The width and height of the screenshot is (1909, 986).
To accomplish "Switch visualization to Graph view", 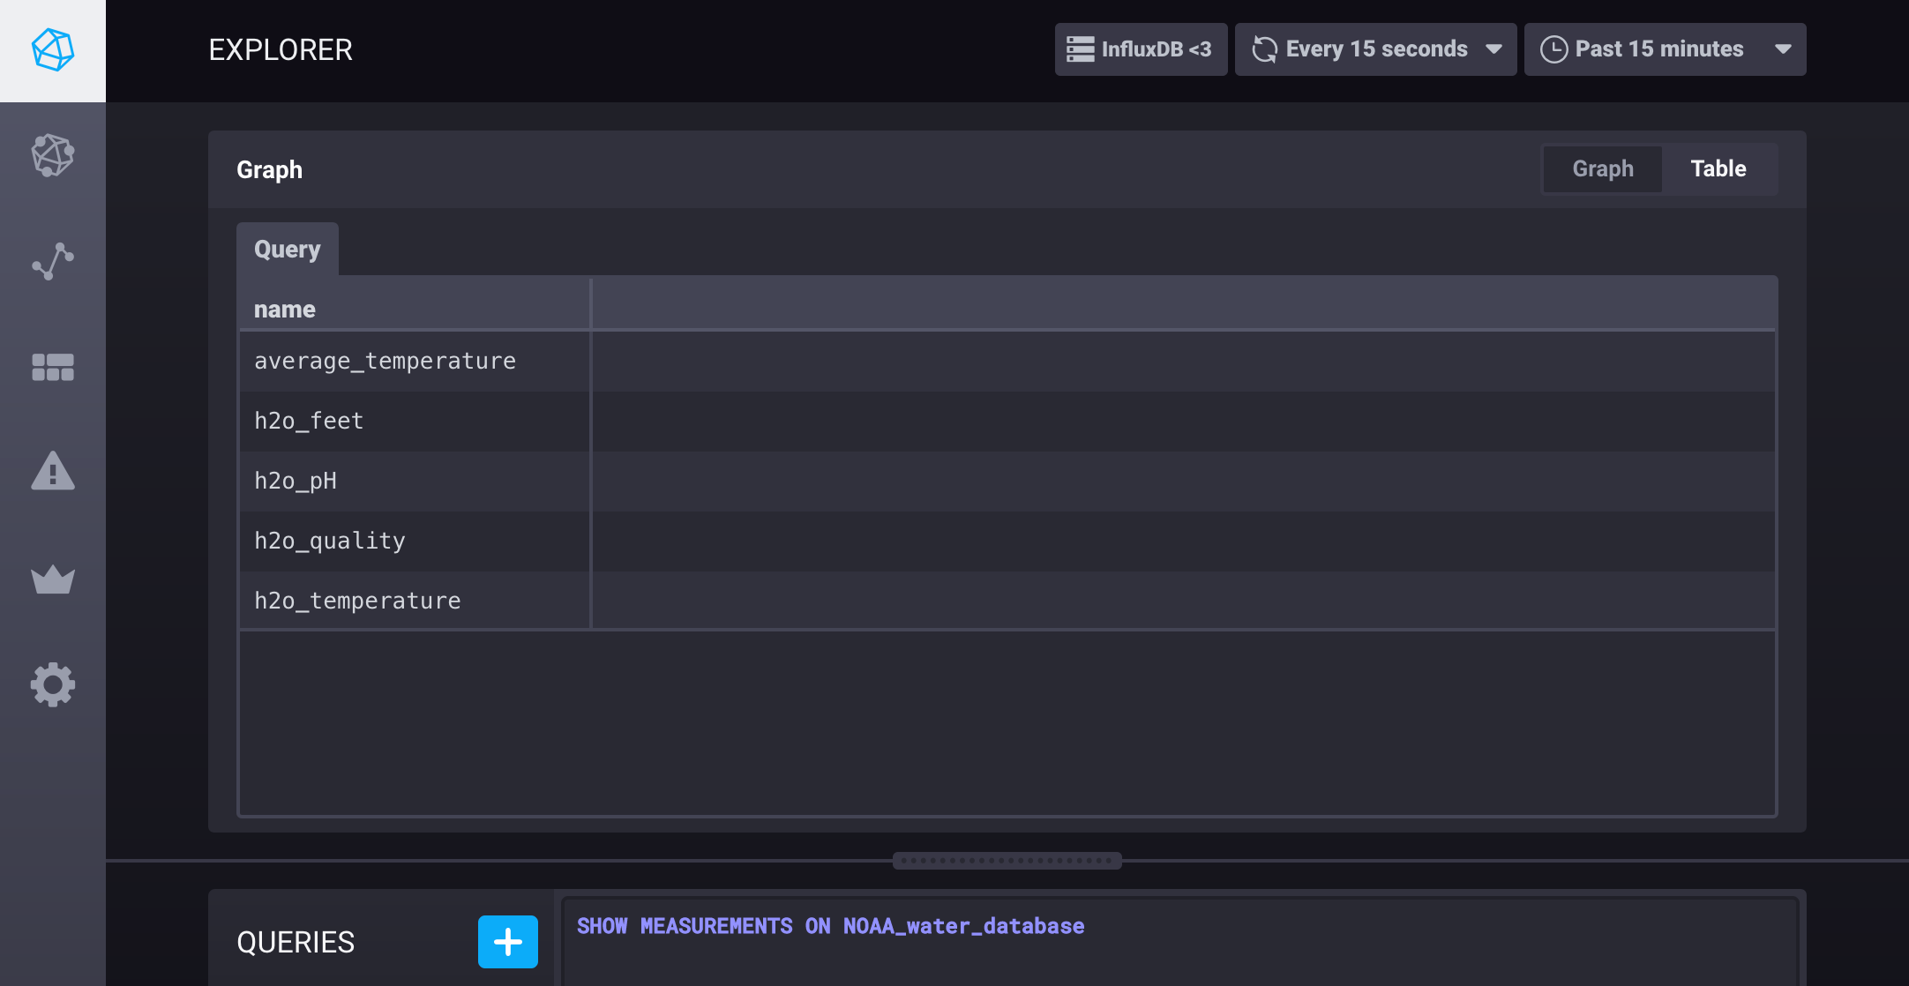I will pos(1602,168).
